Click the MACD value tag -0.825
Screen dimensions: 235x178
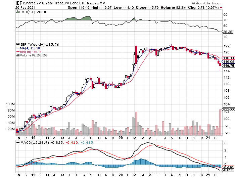[x=228, y=170]
